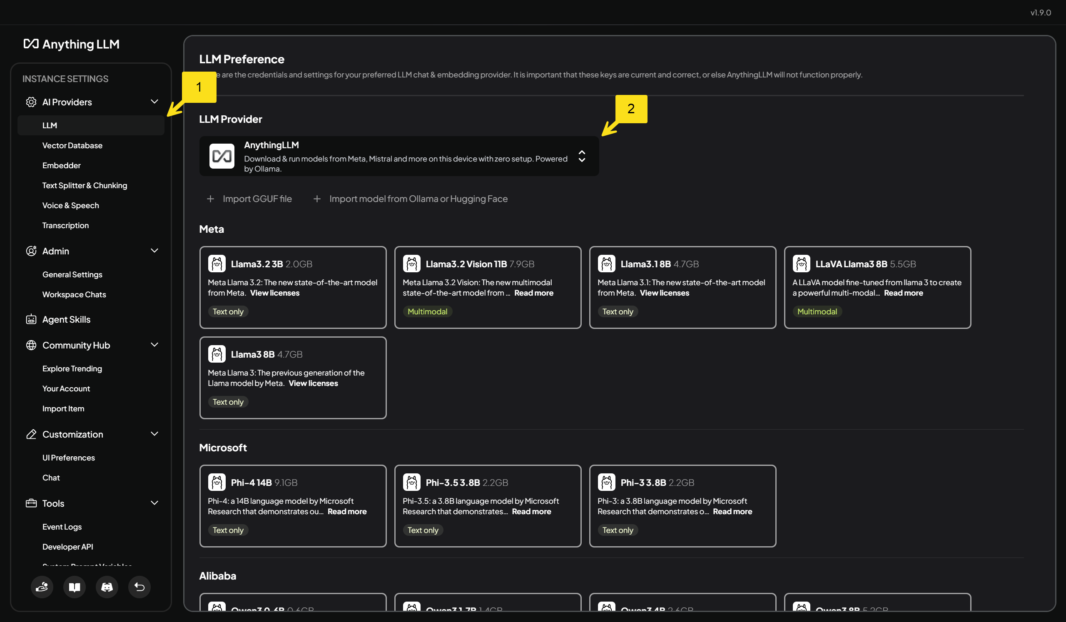Click the "Microsoft" section heading
Screen dimensions: 1066x622
click(223, 448)
